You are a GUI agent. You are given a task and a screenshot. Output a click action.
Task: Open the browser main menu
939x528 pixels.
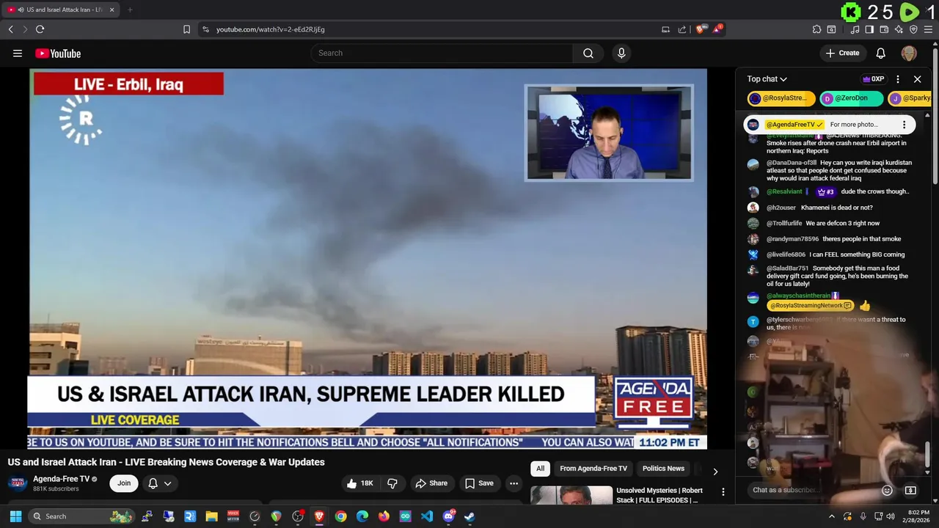(x=928, y=29)
